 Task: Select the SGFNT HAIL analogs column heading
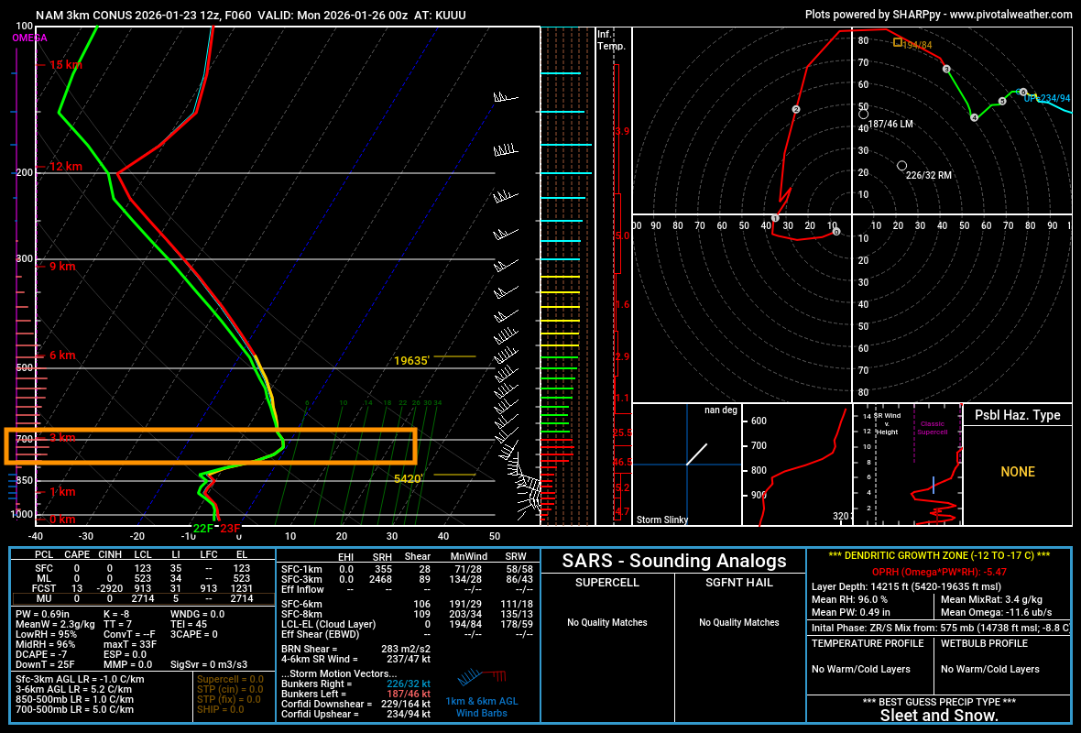click(739, 583)
